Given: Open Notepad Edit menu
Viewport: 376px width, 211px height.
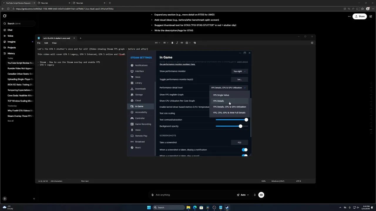Looking at the screenshot, I should (46, 43).
